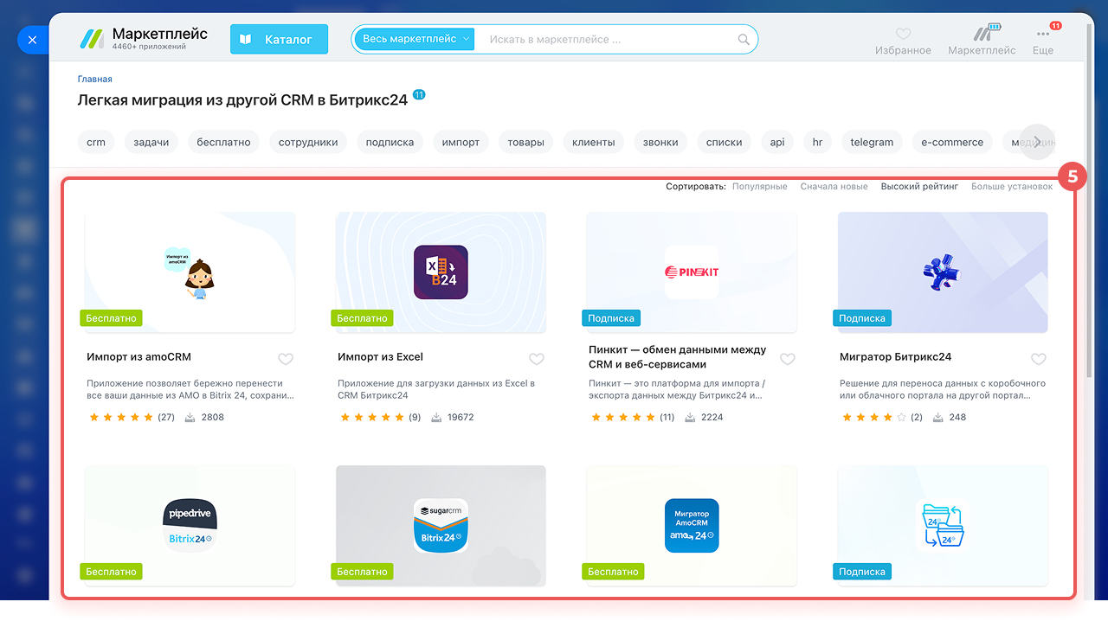This screenshot has height=621, width=1108.
Task: Open the Еще more menu
Action: [x=1043, y=41]
